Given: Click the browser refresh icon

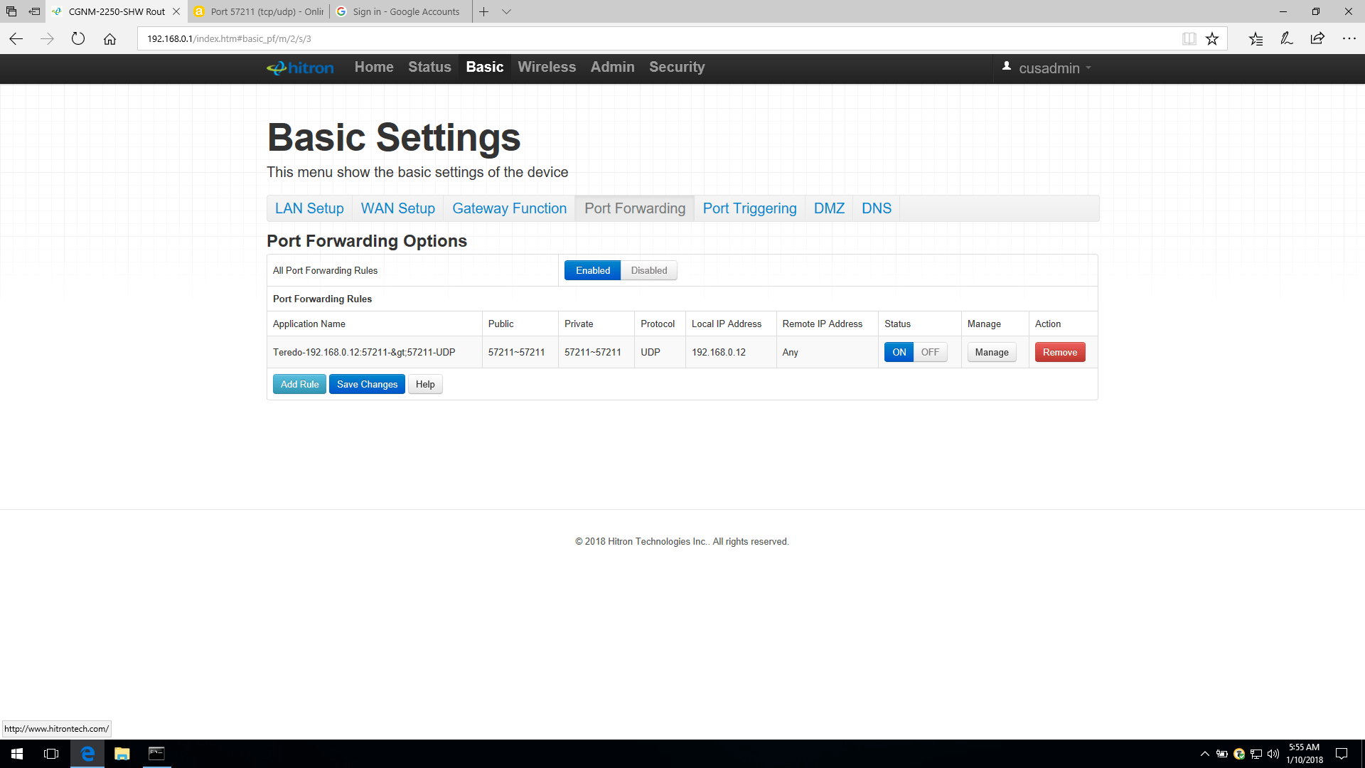Looking at the screenshot, I should point(78,39).
